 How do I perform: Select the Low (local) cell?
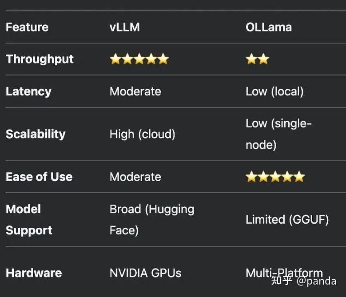point(274,91)
